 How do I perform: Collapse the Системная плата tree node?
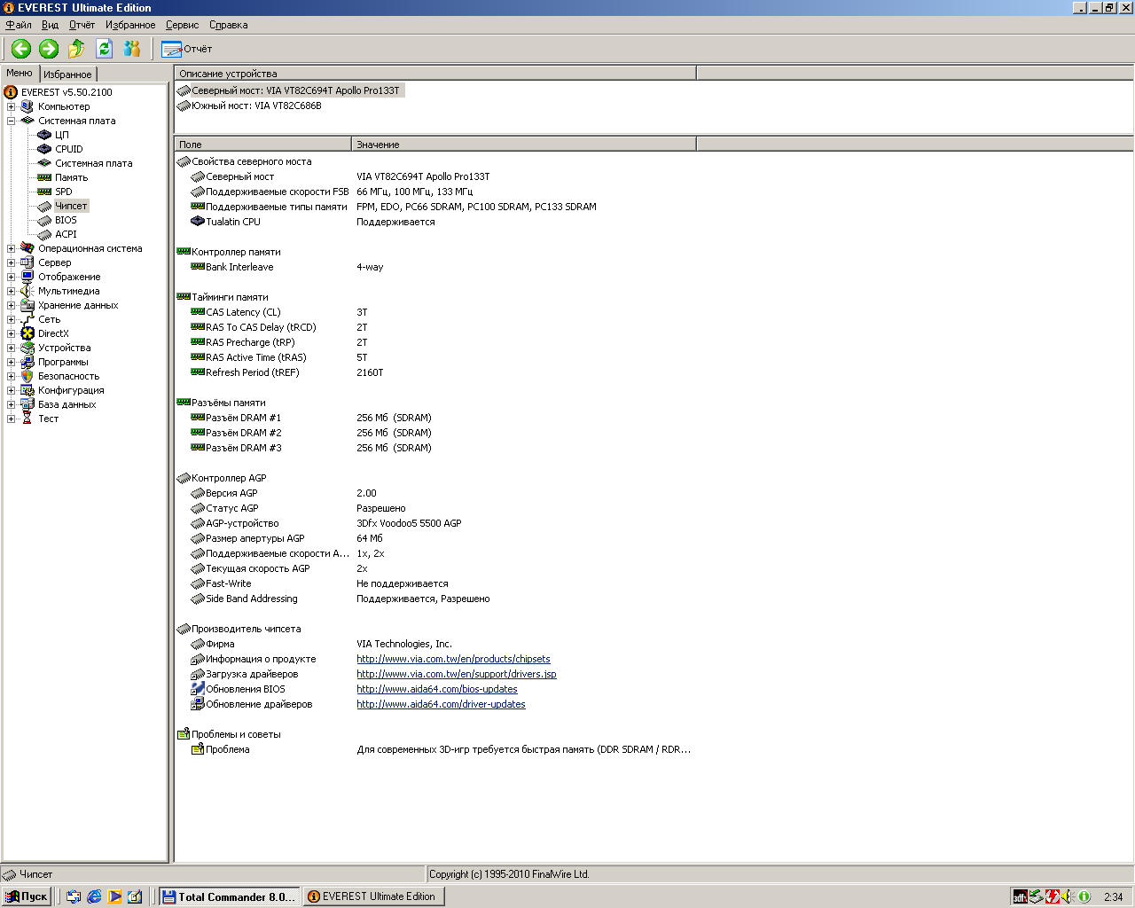tap(11, 121)
